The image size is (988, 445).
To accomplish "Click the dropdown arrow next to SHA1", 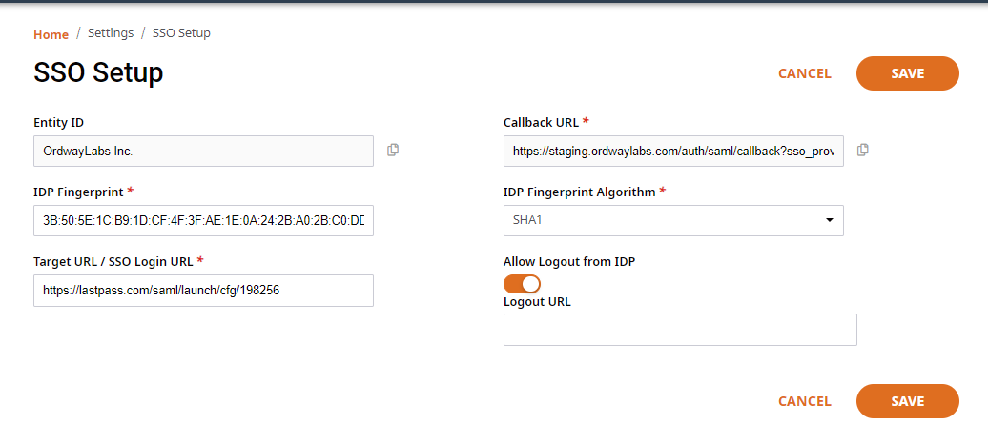I will tap(830, 220).
